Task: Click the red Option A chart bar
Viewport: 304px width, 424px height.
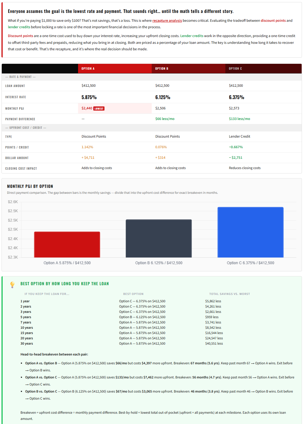Action: pos(67,245)
